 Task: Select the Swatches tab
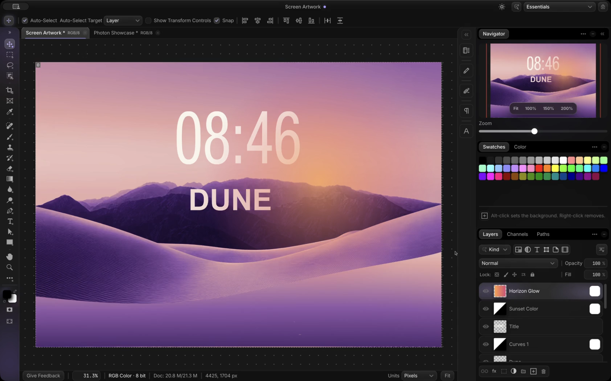pyautogui.click(x=494, y=147)
